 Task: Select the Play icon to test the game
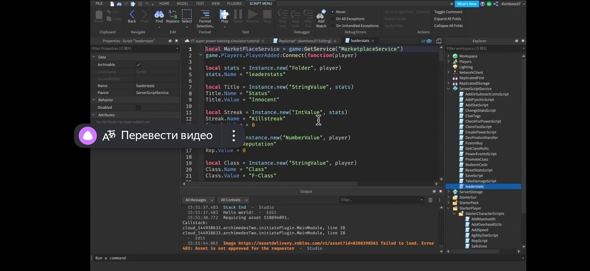pyautogui.click(x=224, y=14)
